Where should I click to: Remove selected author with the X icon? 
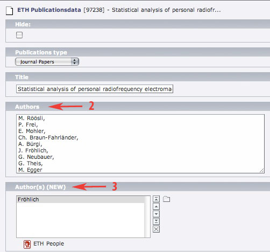[156, 229]
